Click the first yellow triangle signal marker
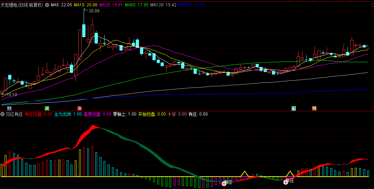 click(x=245, y=174)
